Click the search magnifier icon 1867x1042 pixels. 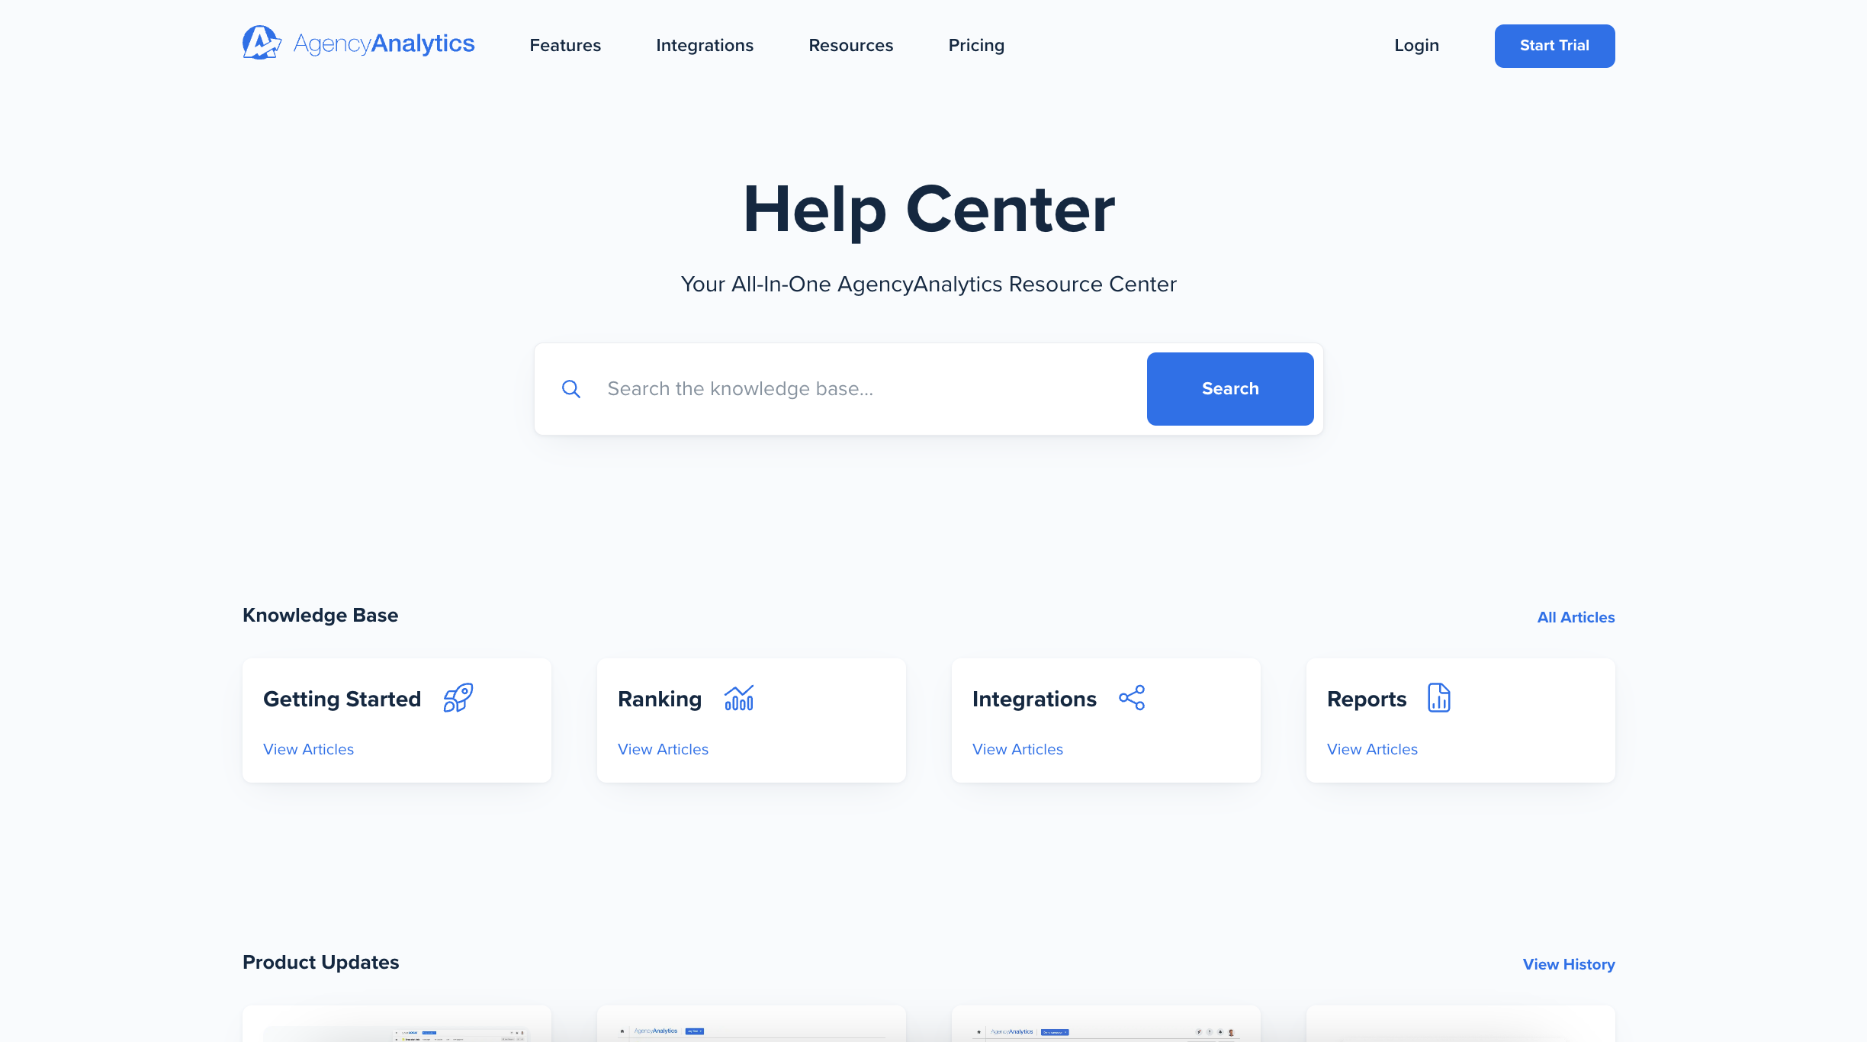[572, 389]
